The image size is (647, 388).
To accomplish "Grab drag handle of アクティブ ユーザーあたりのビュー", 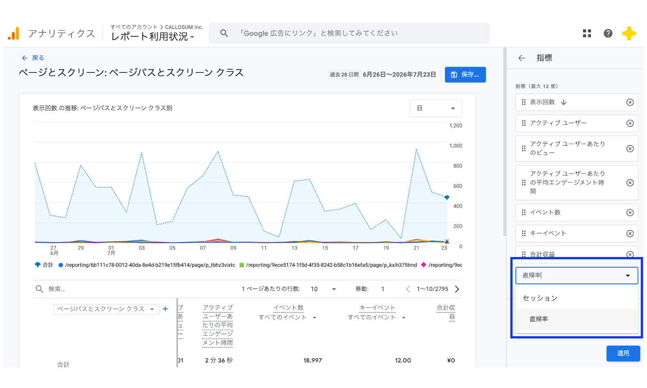I will [x=524, y=149].
